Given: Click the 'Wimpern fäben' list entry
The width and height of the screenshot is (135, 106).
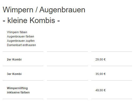Looking at the screenshot, I should pyautogui.click(x=17, y=32).
